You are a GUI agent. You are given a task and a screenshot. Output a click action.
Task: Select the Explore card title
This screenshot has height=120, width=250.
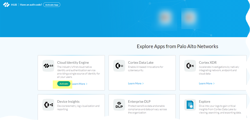[x=204, y=102]
